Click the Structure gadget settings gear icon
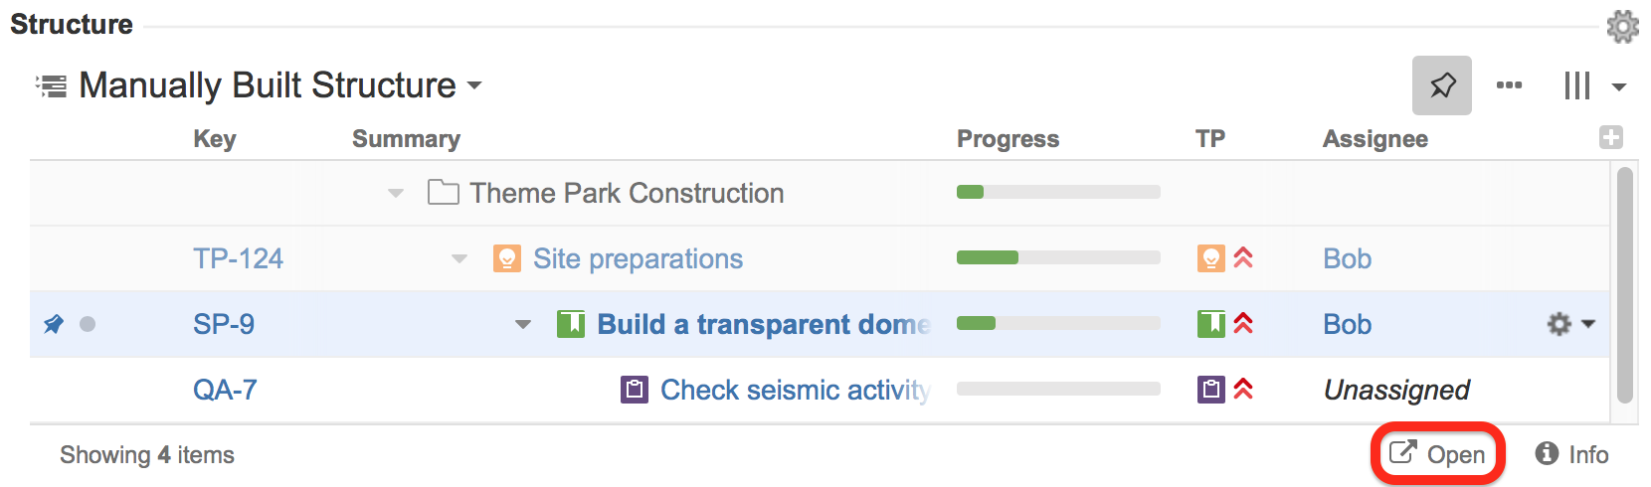Screen dimensions: 1651x487 coord(1622,27)
